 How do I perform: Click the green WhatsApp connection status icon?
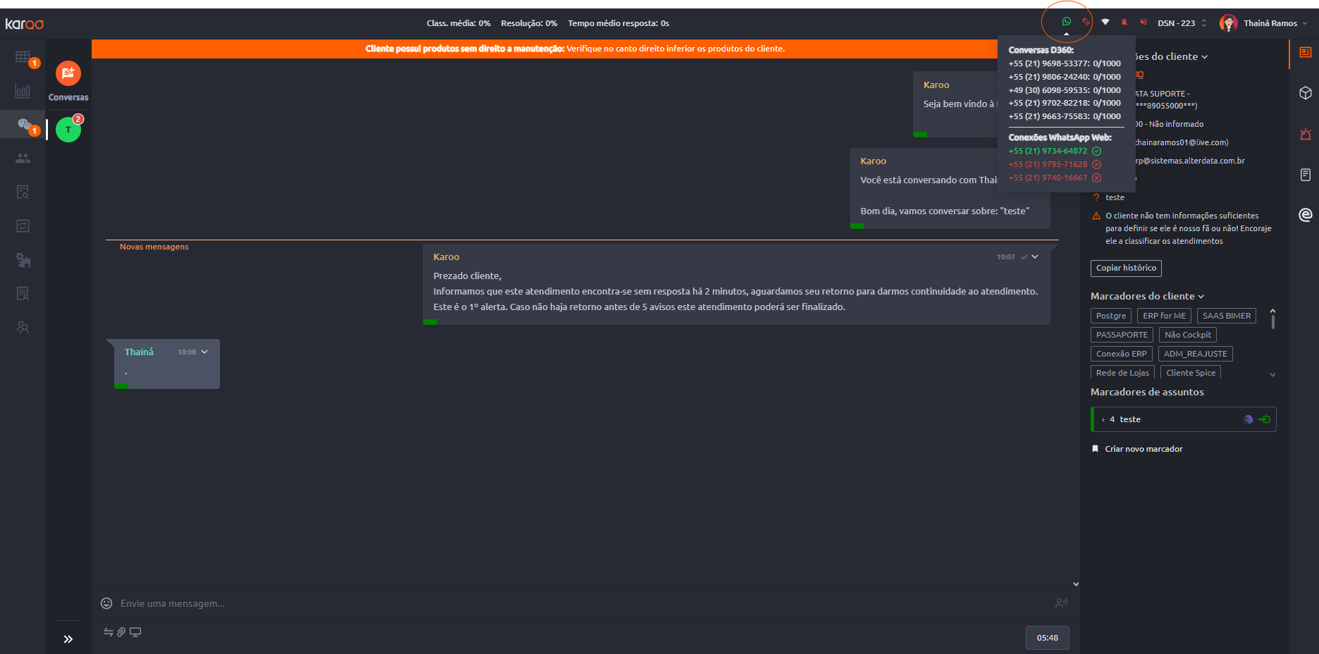1066,22
